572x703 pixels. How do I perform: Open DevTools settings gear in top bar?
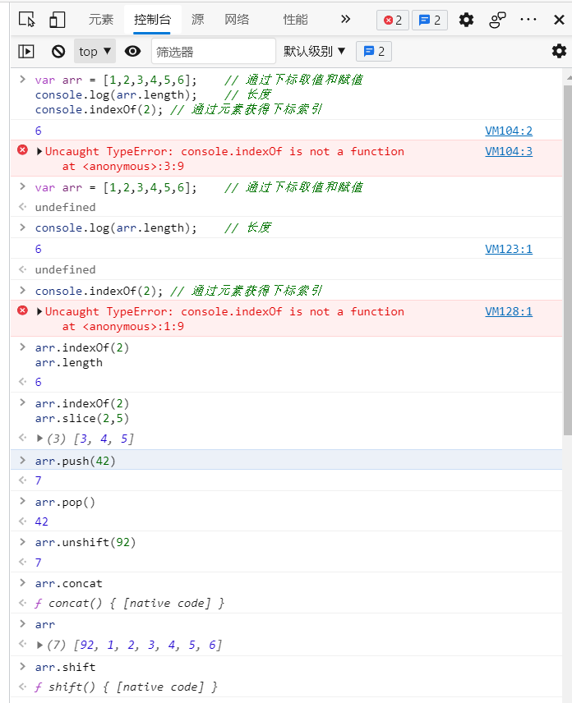click(x=466, y=20)
